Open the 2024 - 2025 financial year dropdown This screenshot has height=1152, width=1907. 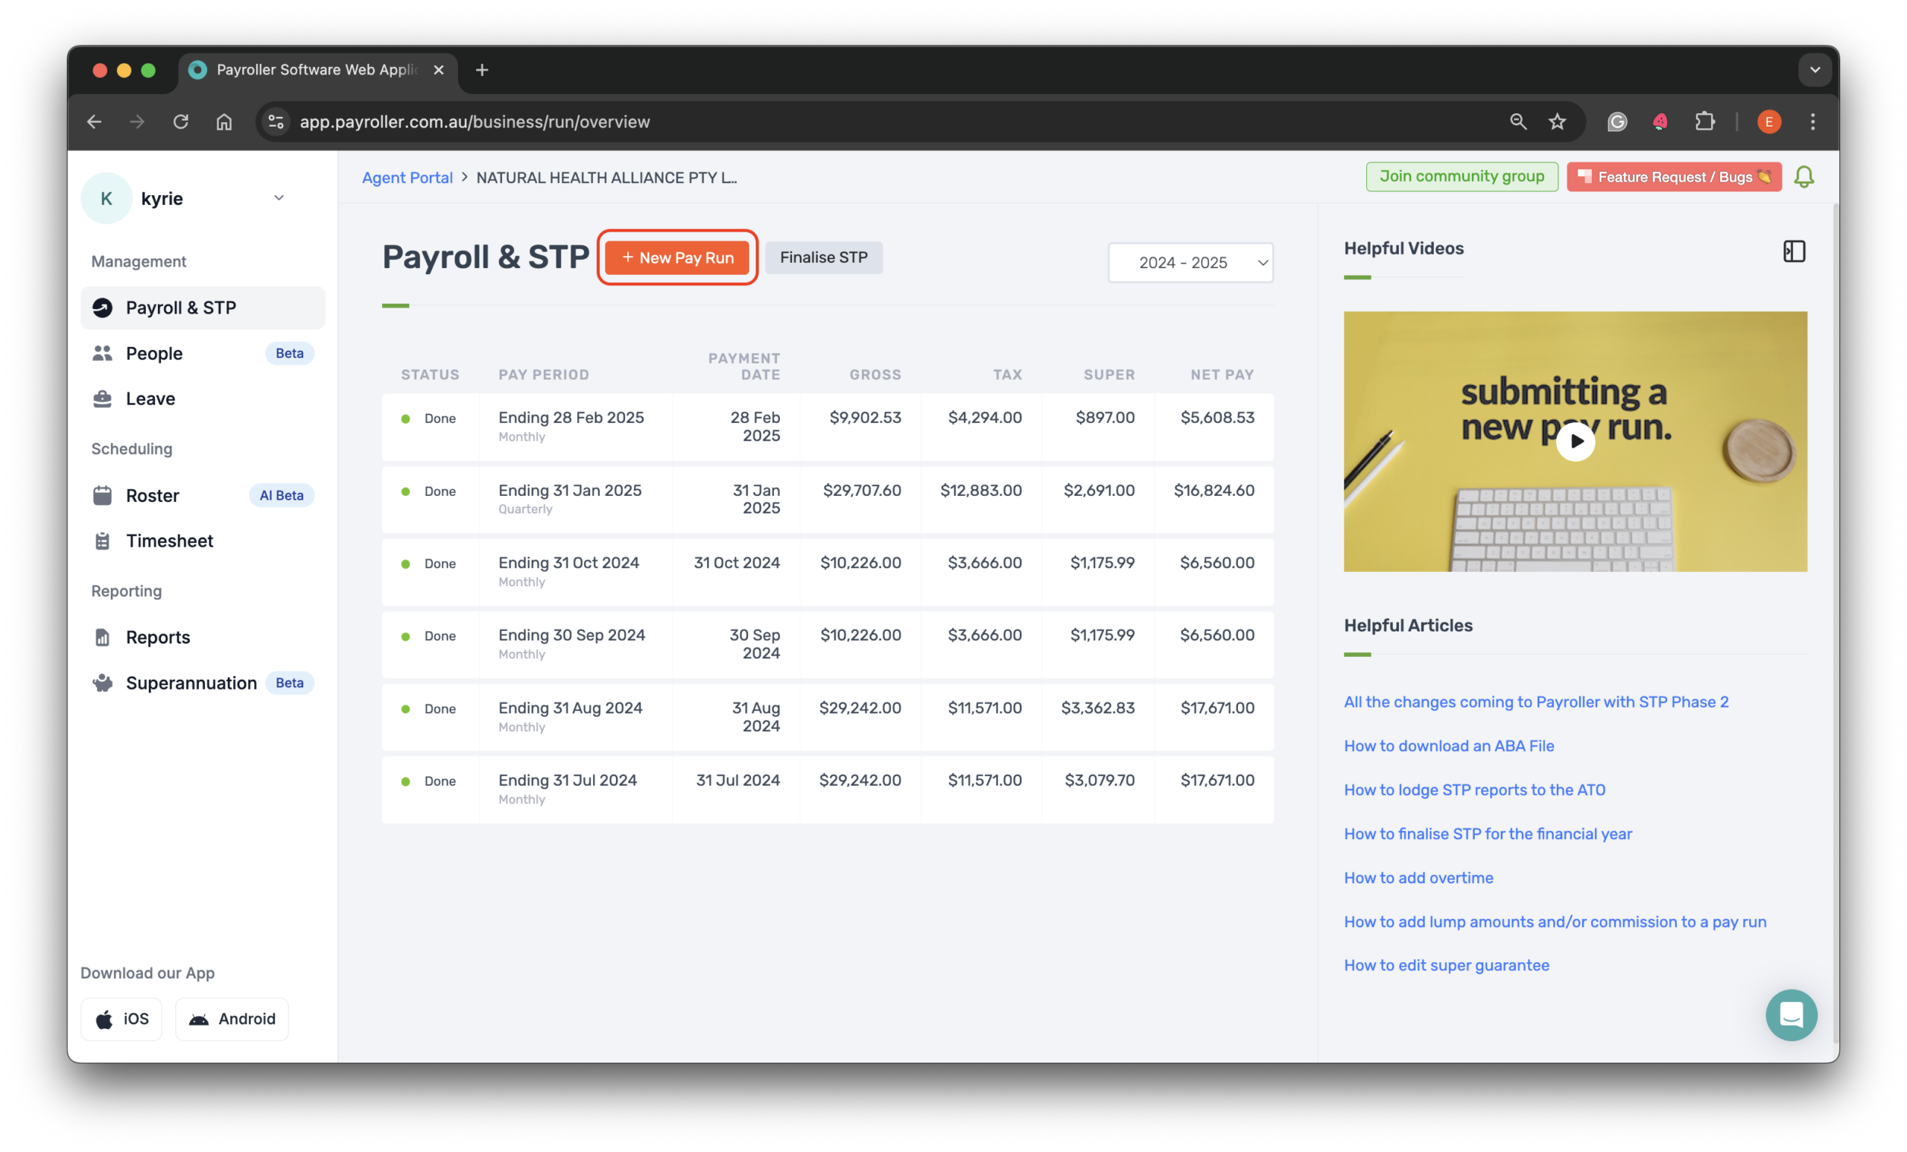(1190, 262)
